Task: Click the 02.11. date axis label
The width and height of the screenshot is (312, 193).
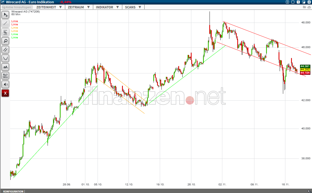Action: click(x=222, y=185)
